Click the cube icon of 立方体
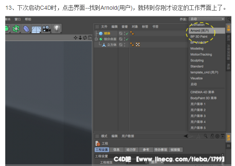The width and height of the screenshot is (235, 166). click(x=104, y=45)
